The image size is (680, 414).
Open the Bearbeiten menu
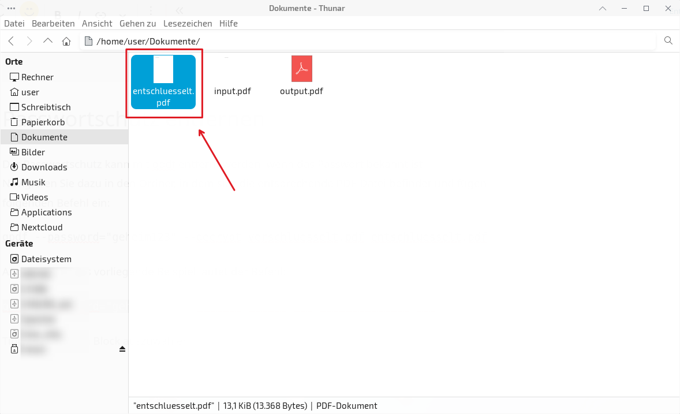coord(53,24)
